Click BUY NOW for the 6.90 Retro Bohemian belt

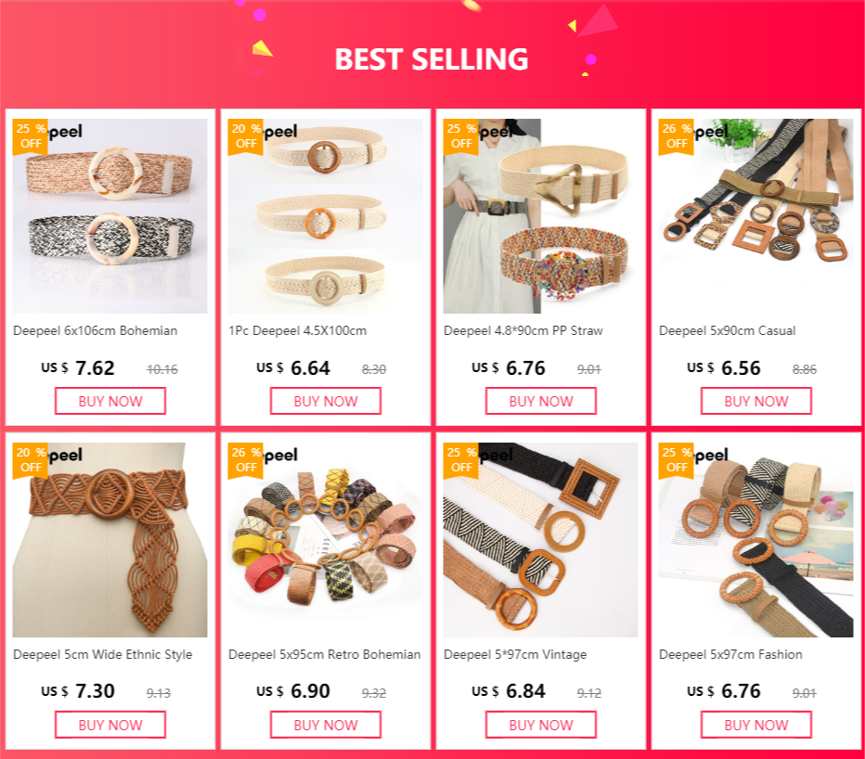[x=326, y=725]
